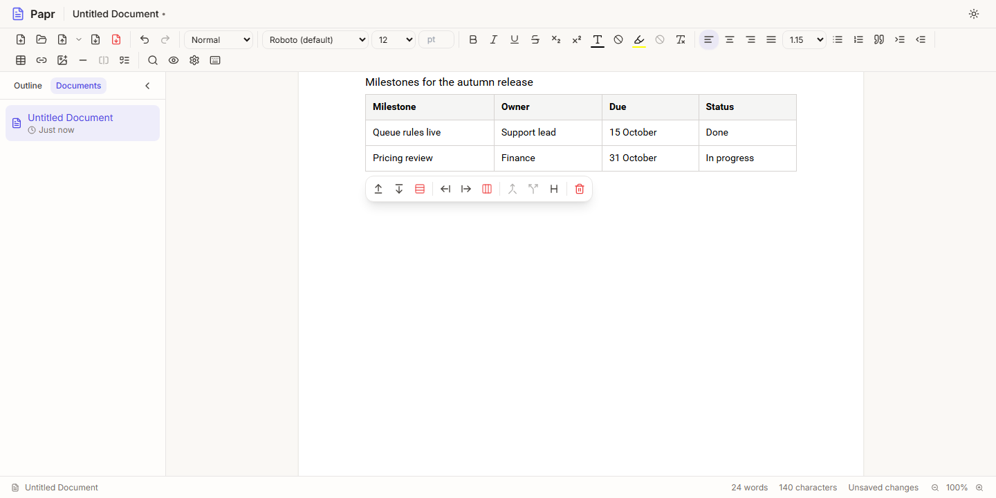Insert a horizontal rule line
The height and width of the screenshot is (498, 996).
point(83,60)
